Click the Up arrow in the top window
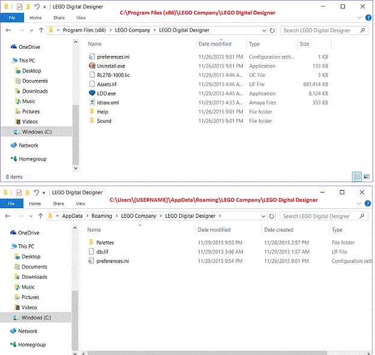The width and height of the screenshot is (375, 355). (x=40, y=30)
